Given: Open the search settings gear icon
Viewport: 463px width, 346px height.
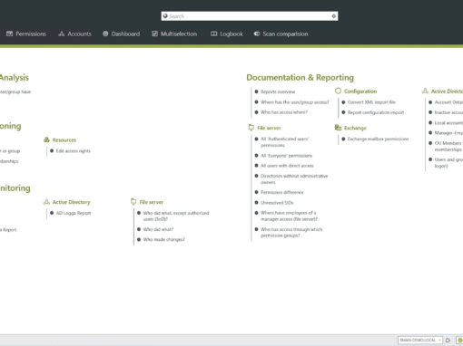Looking at the screenshot, I should pos(334,16).
